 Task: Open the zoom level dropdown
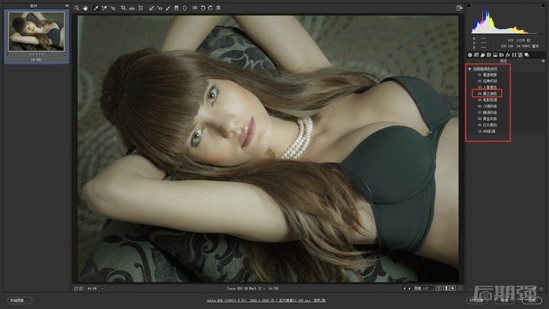point(102,289)
